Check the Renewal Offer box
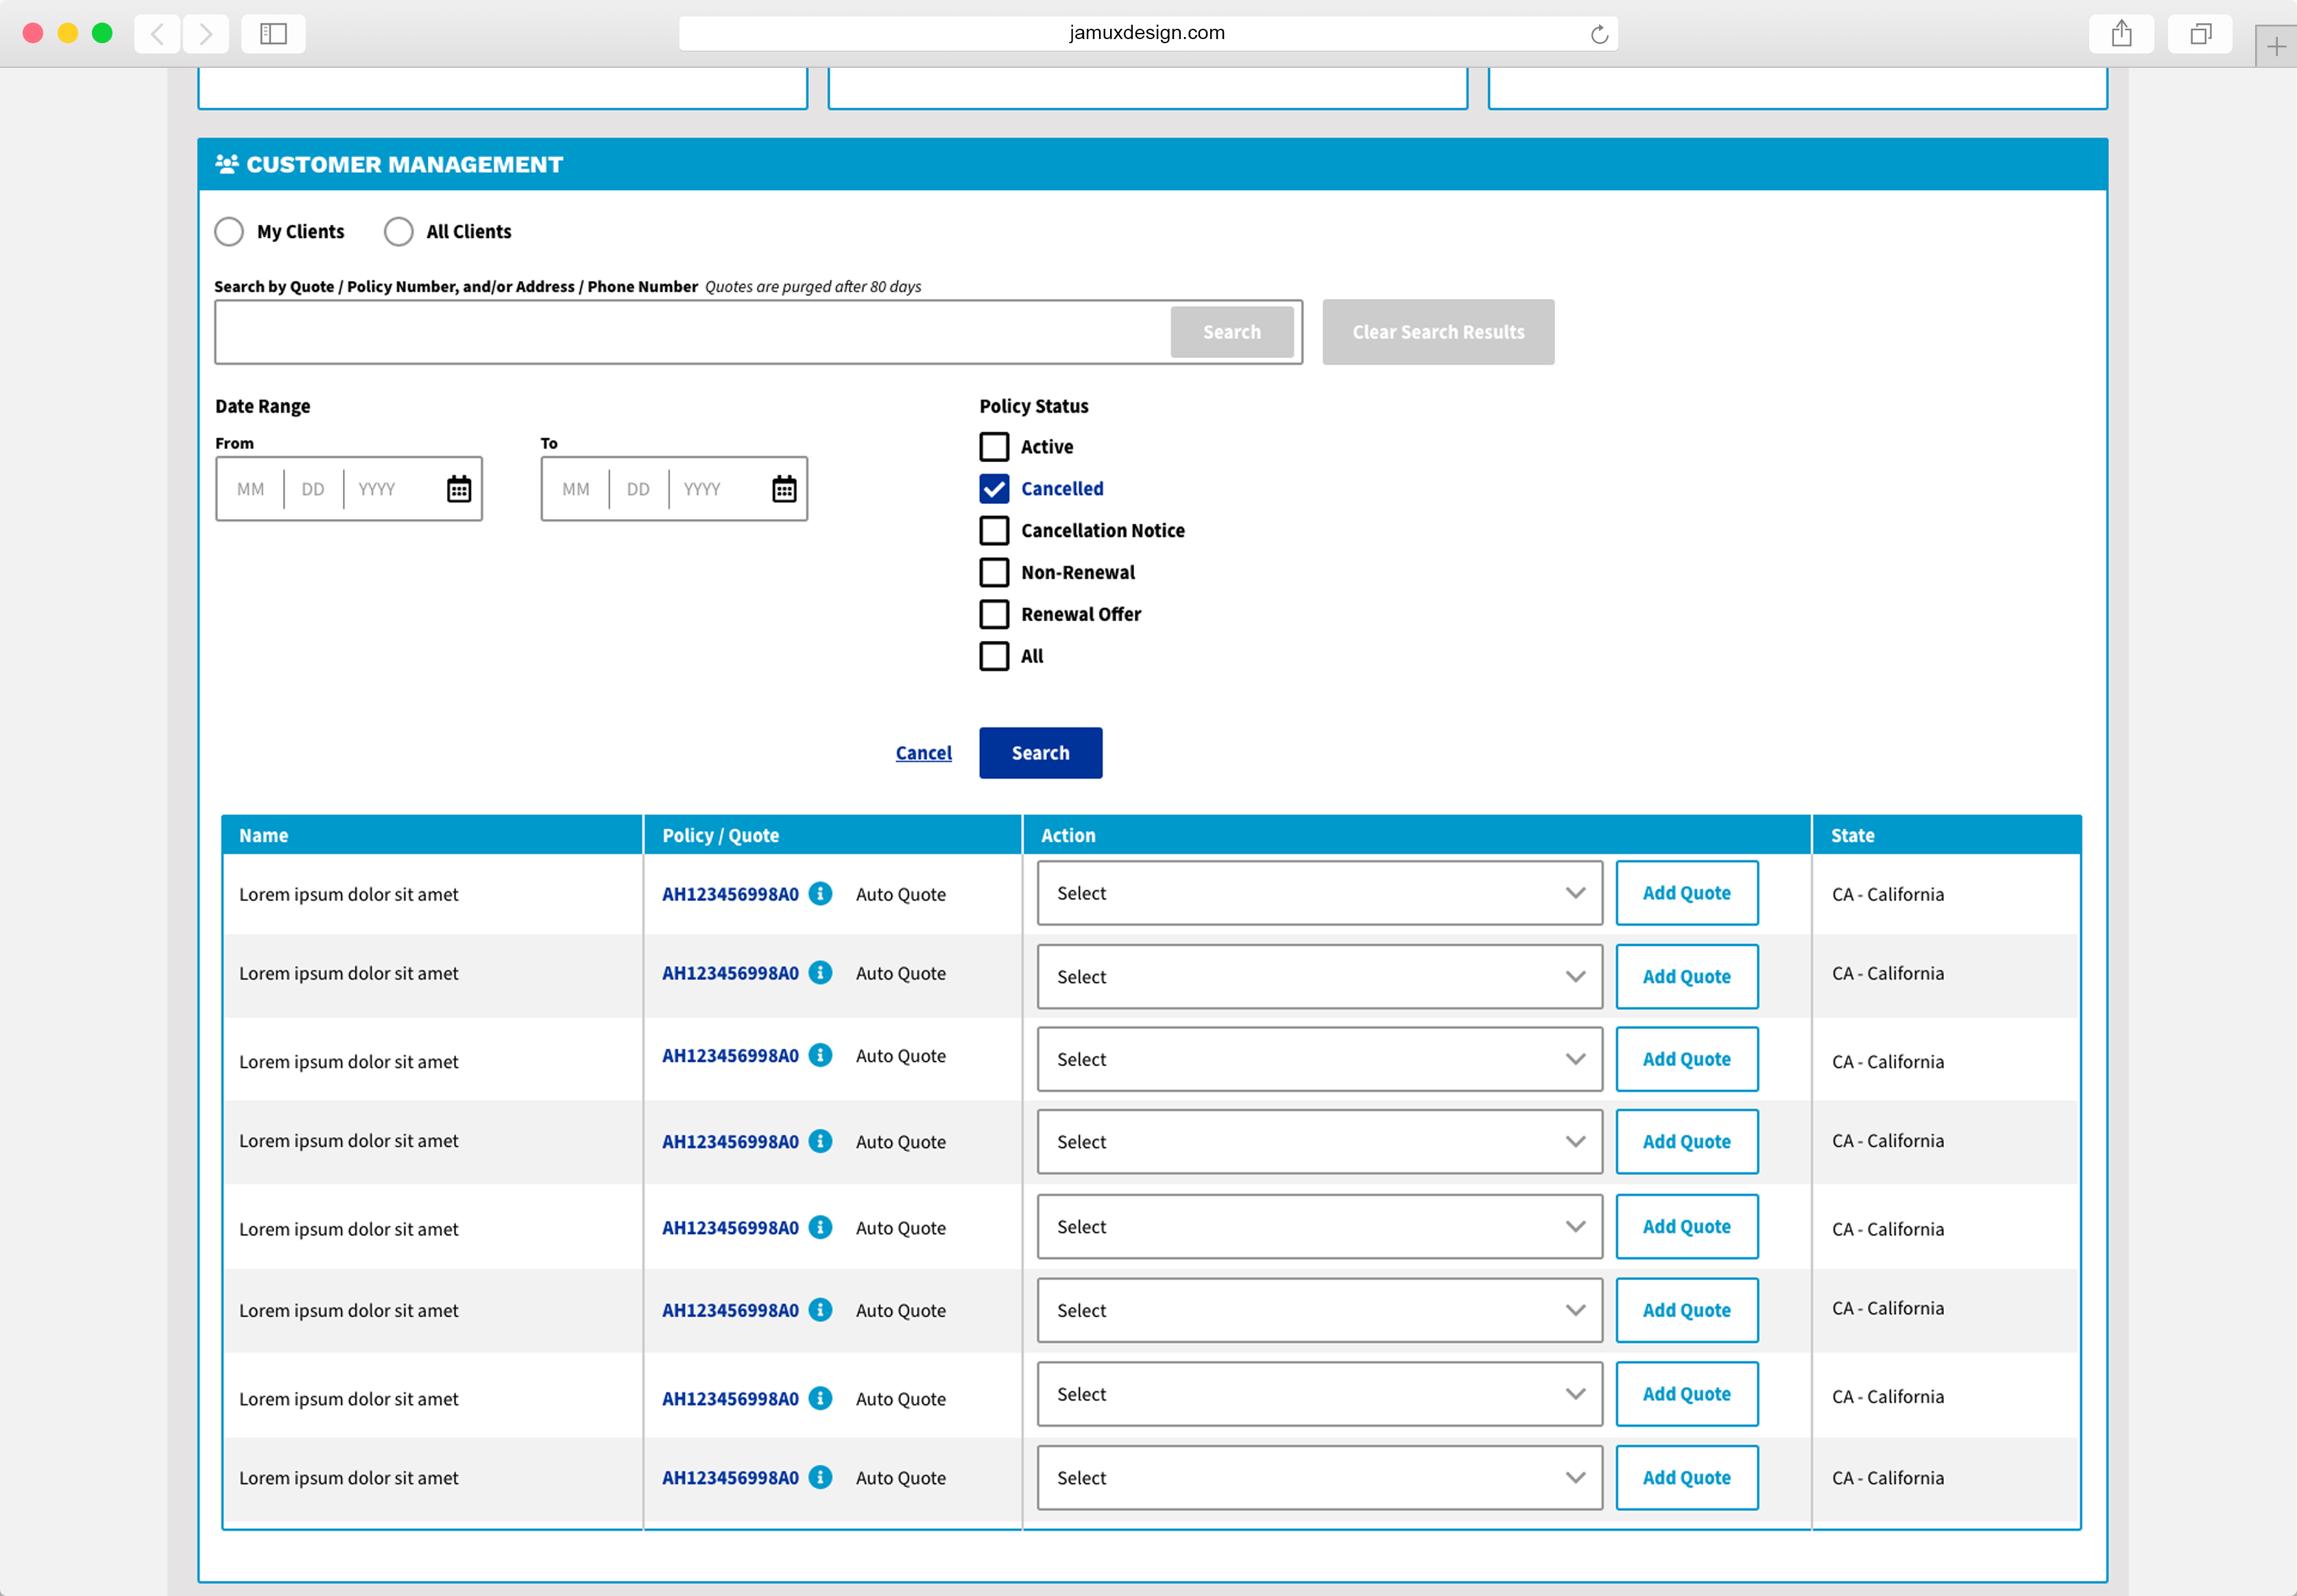Image resolution: width=2297 pixels, height=1596 pixels. coord(994,614)
